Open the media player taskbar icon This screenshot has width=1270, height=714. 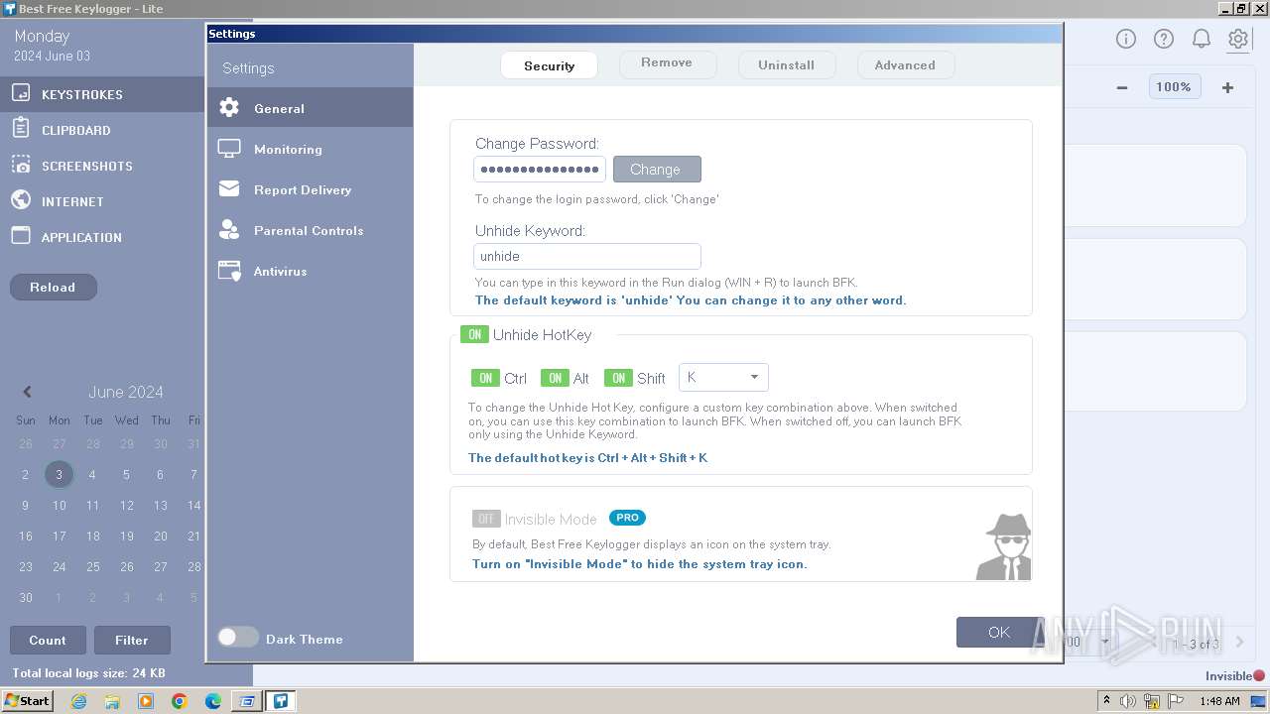[x=146, y=701]
